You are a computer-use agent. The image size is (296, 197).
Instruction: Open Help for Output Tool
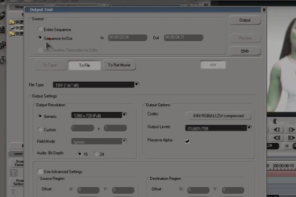click(245, 51)
